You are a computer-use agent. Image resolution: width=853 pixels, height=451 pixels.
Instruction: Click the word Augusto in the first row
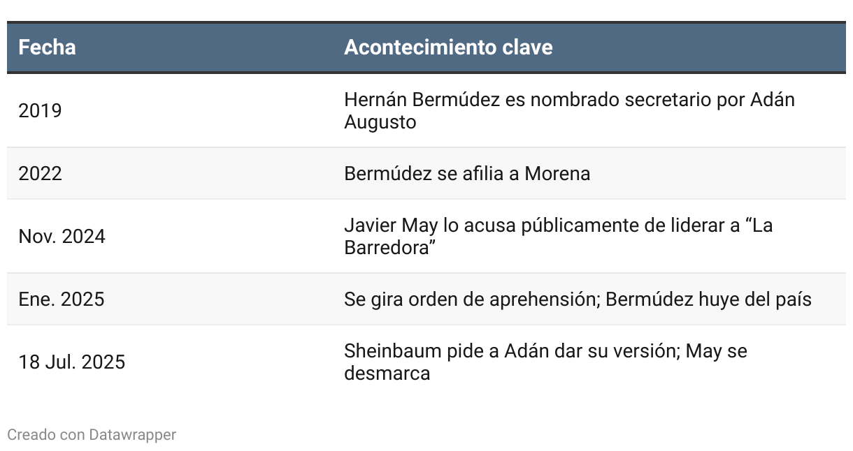coord(380,122)
